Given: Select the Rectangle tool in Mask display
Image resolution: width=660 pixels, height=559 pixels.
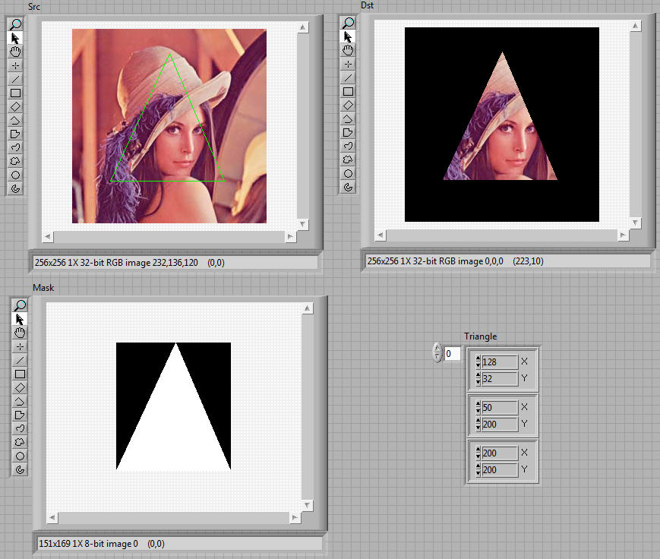Looking at the screenshot, I should coord(20,374).
